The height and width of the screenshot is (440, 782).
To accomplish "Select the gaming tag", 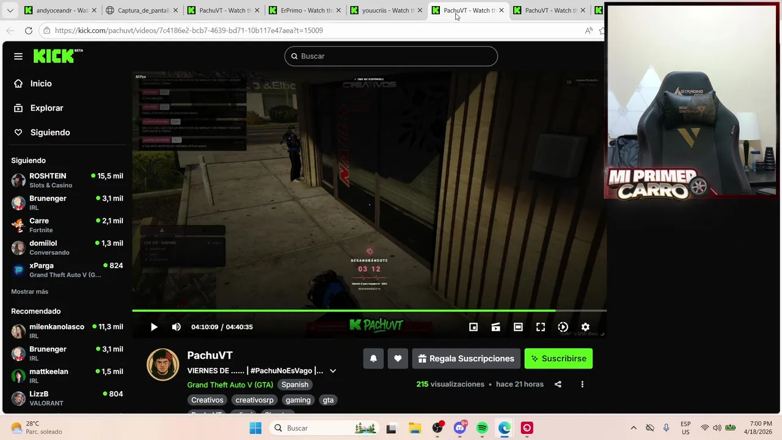I will pos(298,400).
